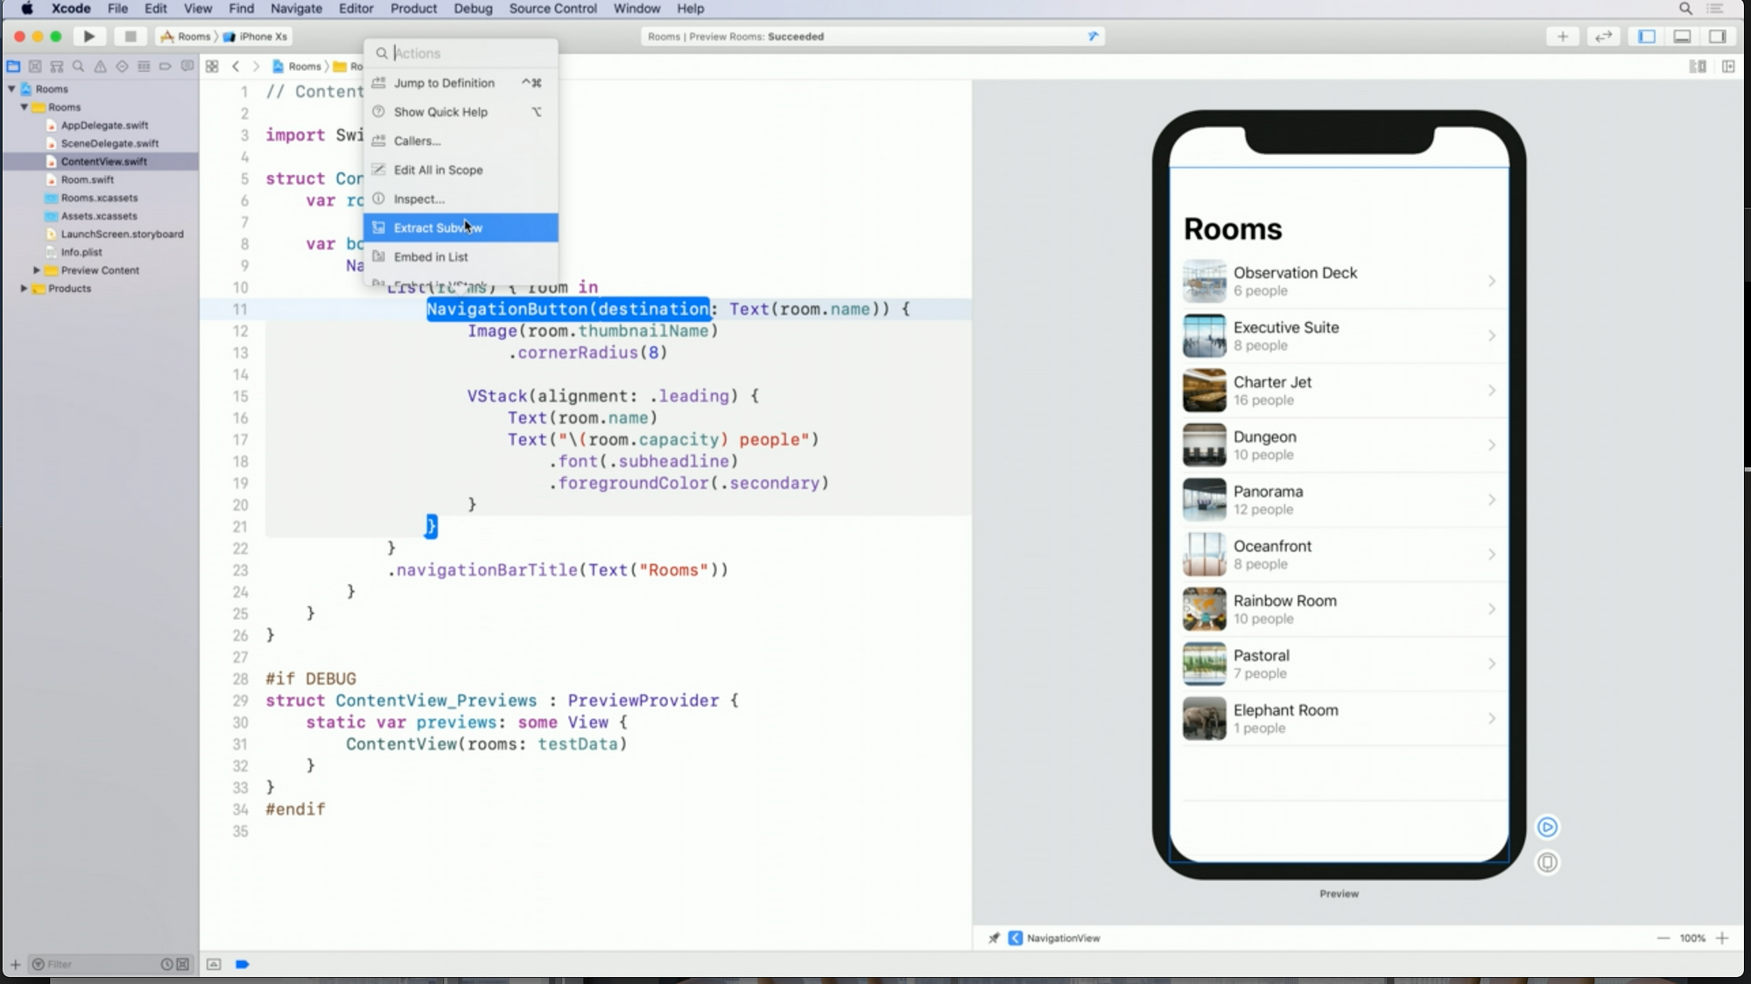Viewport: 1751px width, 984px height.
Task: Open the Editor menu in menu bar
Action: point(355,9)
